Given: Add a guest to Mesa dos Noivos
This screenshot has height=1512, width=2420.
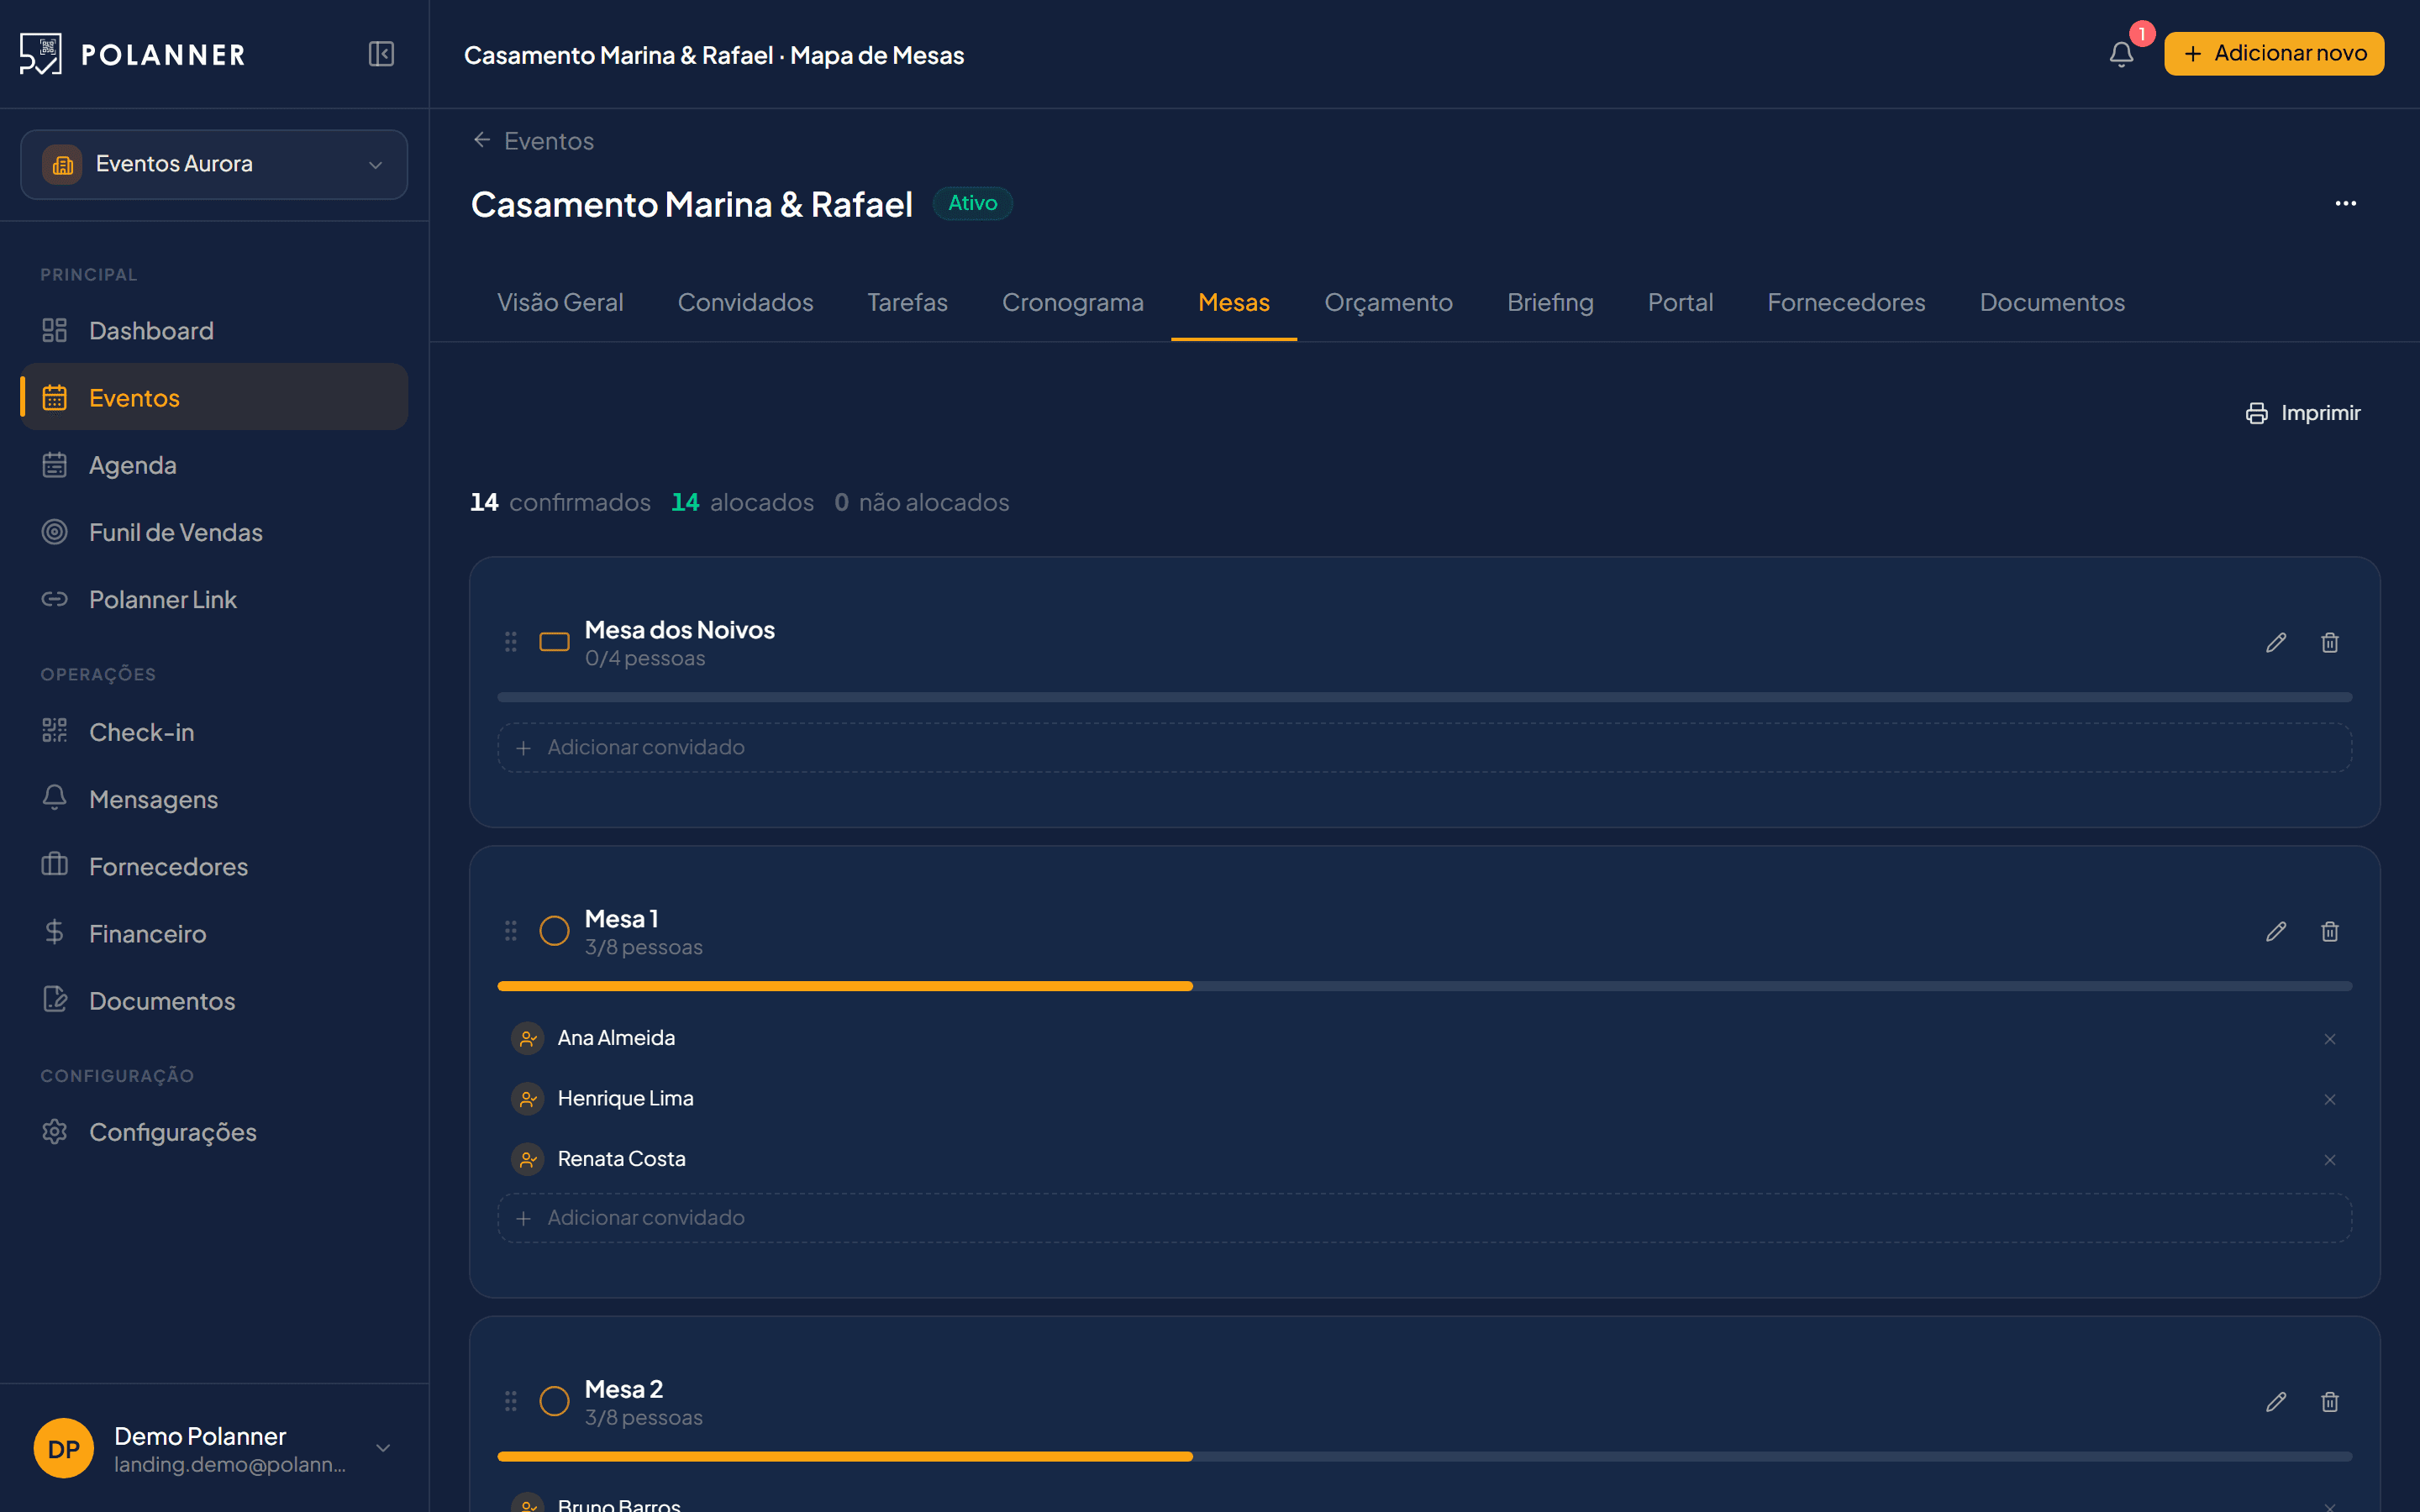Looking at the screenshot, I should (1425, 748).
